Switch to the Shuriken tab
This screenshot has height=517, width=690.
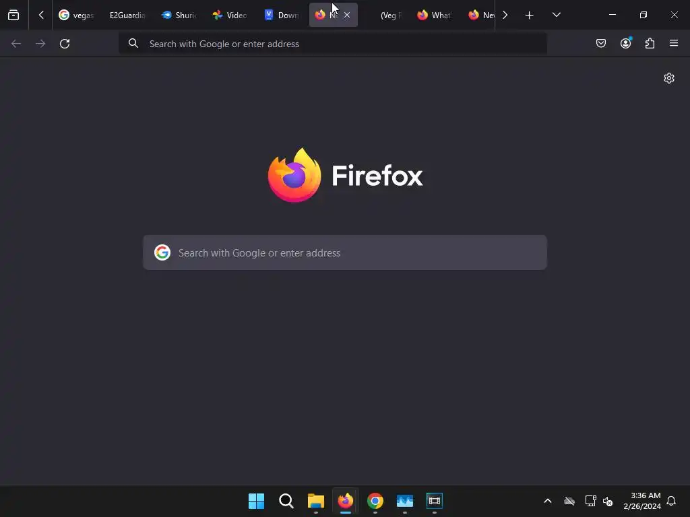tap(179, 15)
